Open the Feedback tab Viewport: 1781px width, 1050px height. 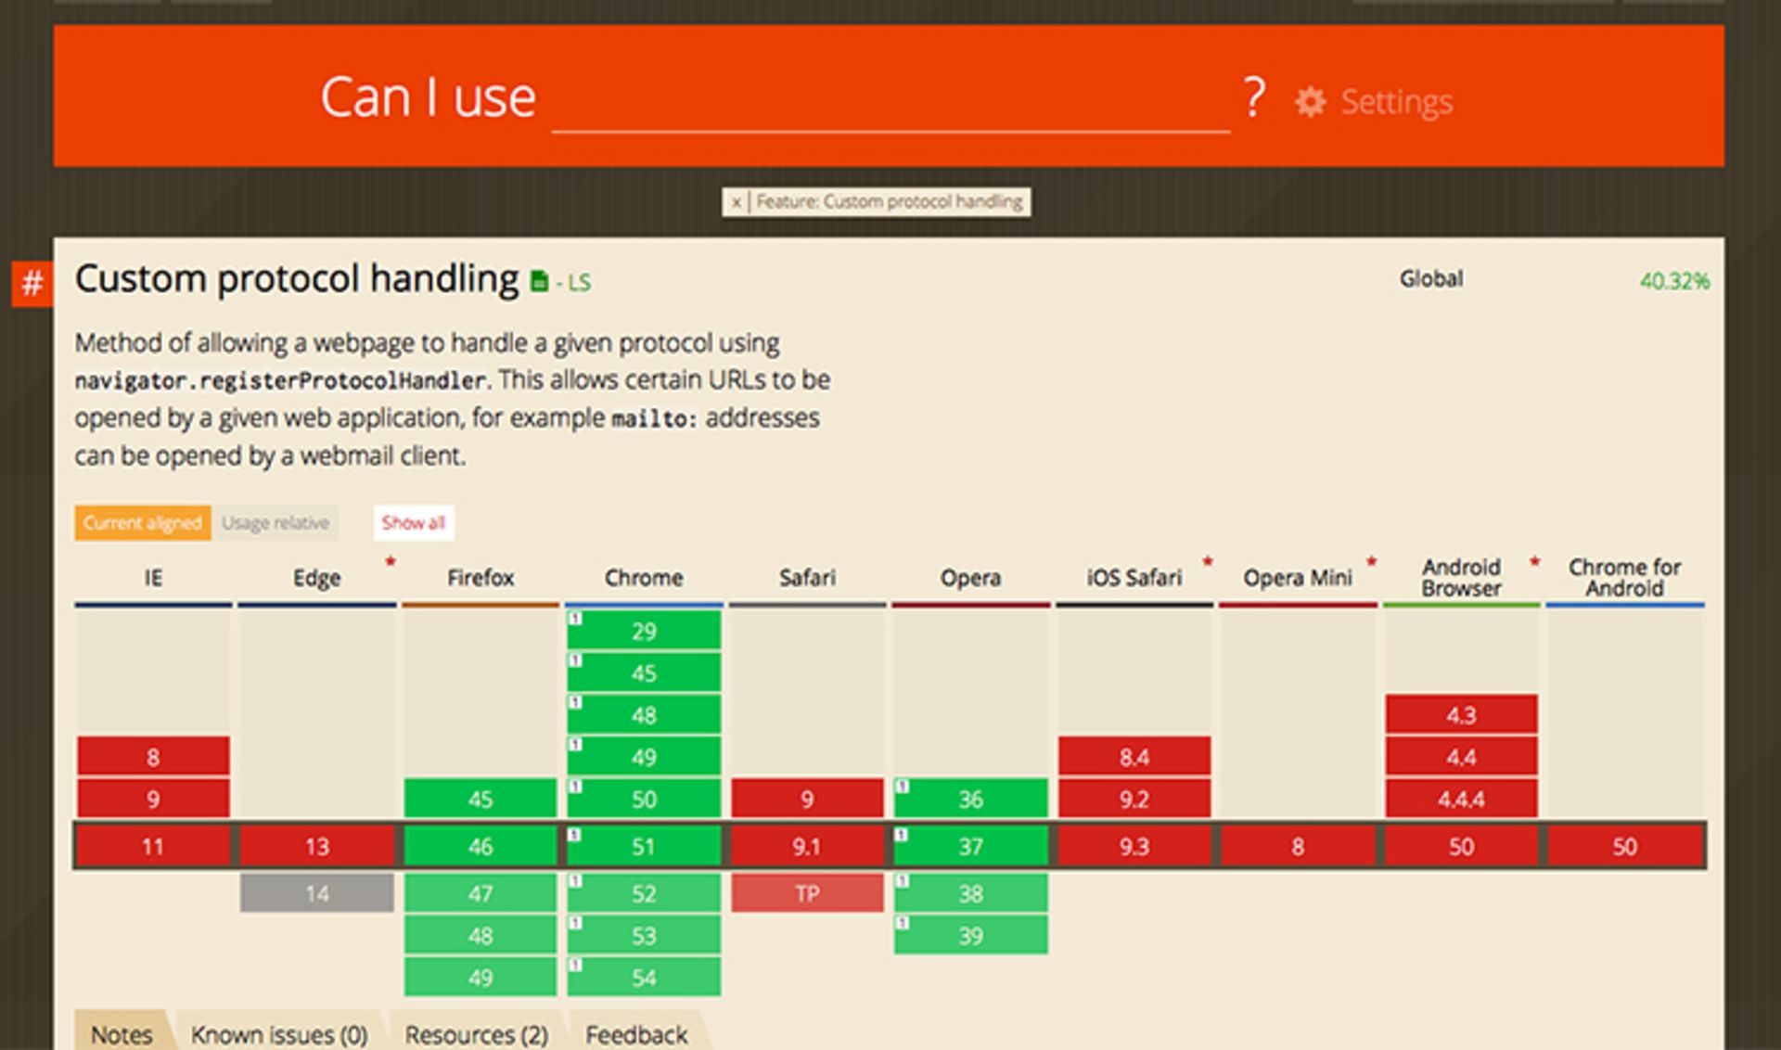tap(636, 1033)
